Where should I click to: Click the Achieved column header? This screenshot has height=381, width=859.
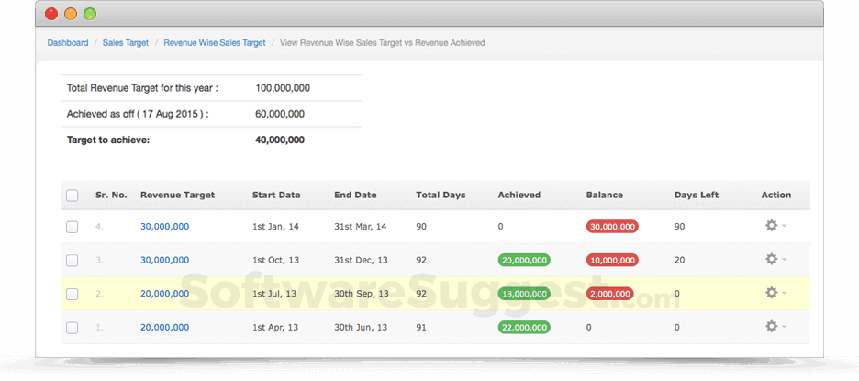tap(519, 196)
